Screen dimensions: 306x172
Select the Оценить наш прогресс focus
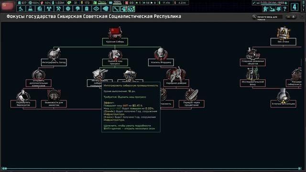click(x=115, y=58)
